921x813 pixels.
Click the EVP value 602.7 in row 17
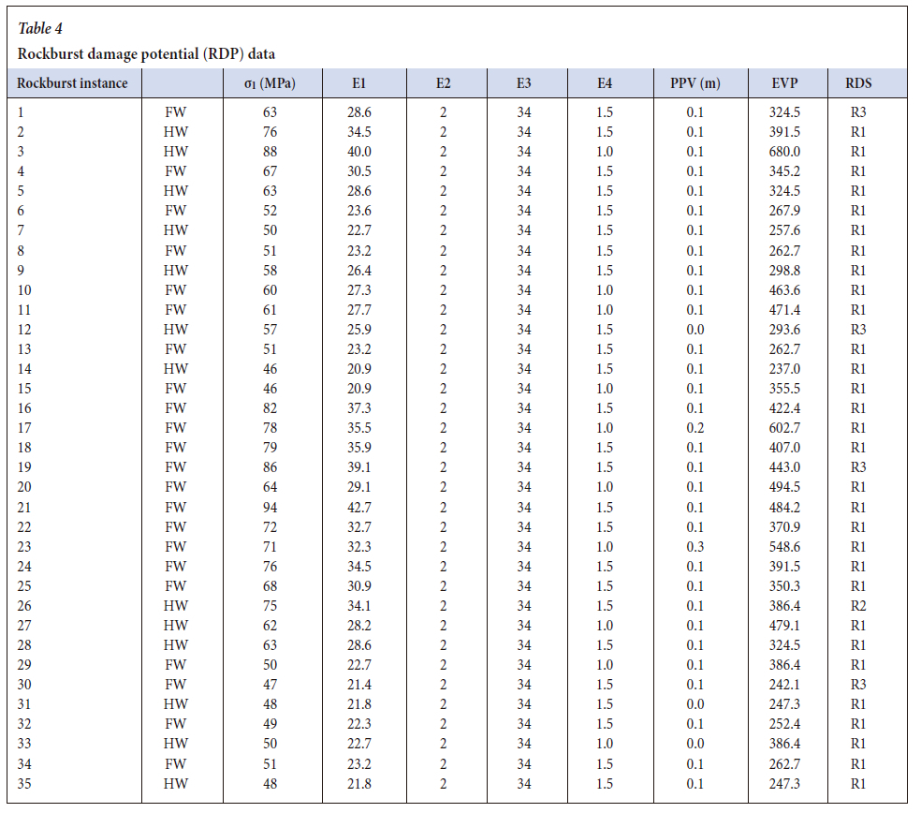(x=783, y=428)
